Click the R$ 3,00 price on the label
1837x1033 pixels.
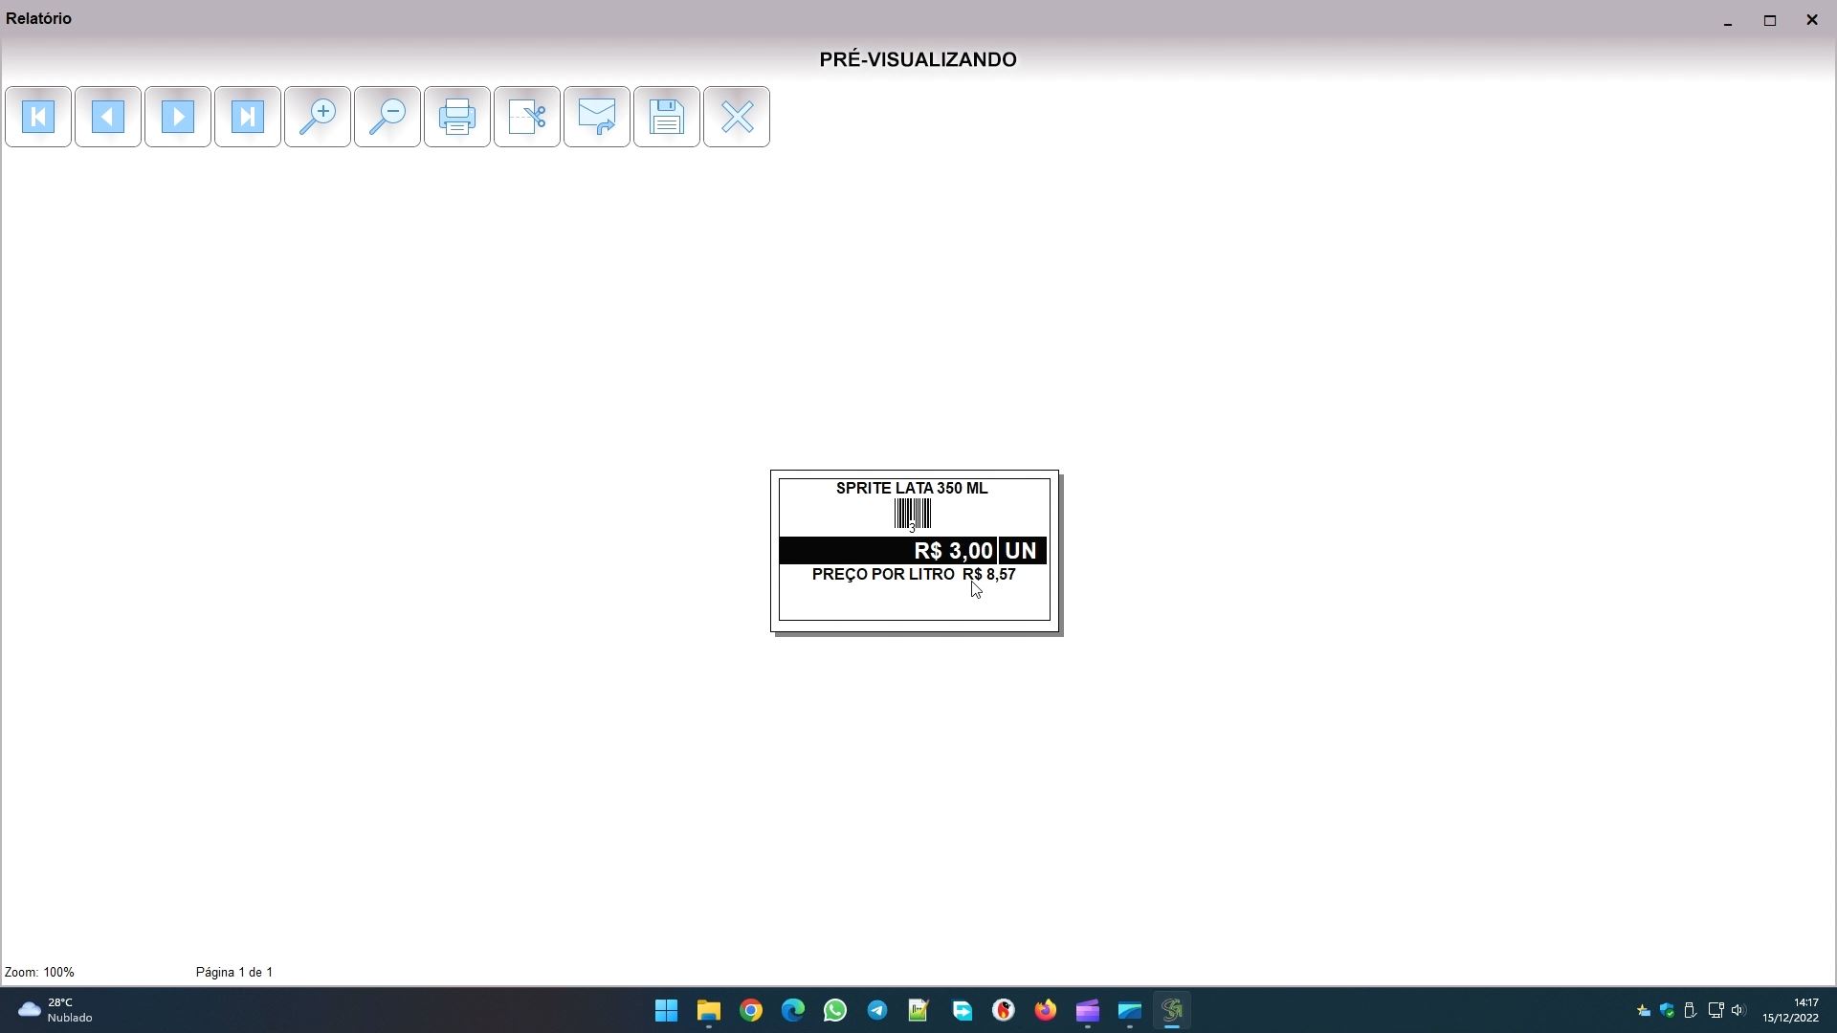pos(954,551)
